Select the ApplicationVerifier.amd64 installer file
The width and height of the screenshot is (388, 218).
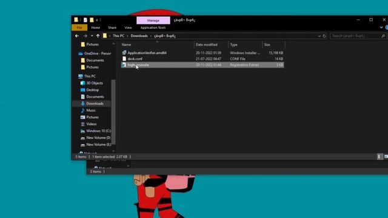(147, 53)
